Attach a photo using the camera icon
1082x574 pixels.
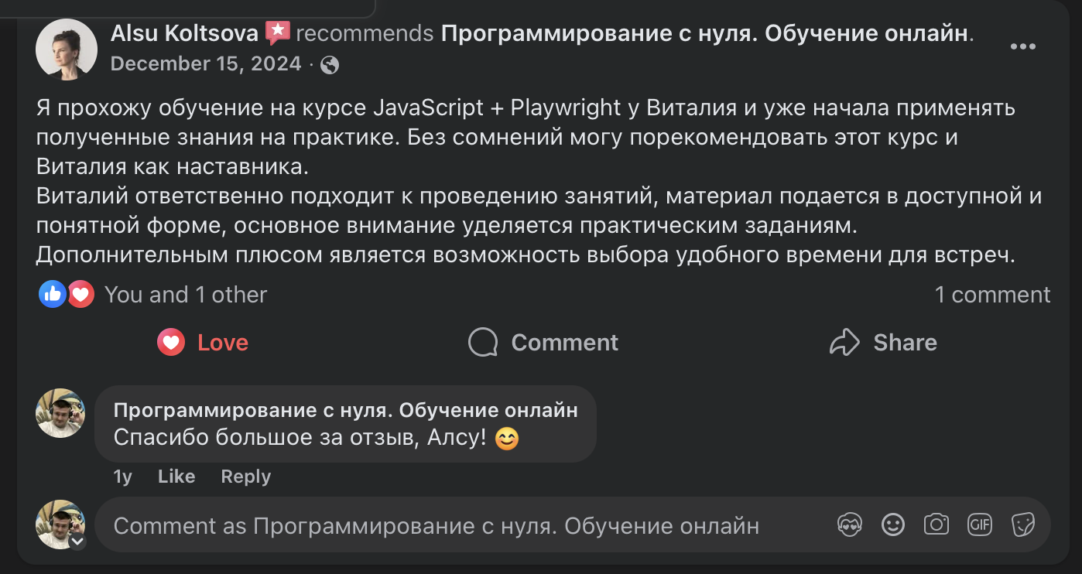[936, 524]
